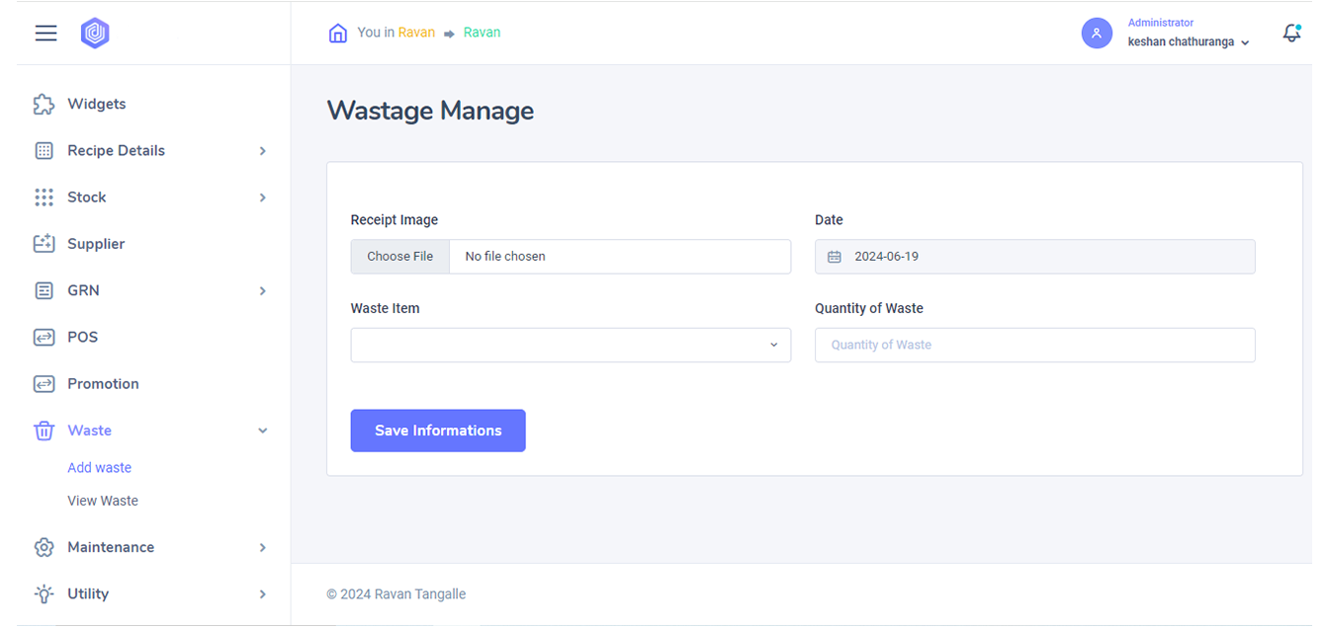Screen dimensions: 1328x628
Task: Click the Choose File button
Action: tap(400, 257)
